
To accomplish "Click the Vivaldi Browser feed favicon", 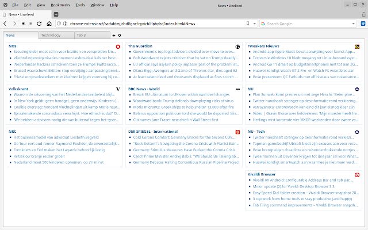I will coord(357,175).
